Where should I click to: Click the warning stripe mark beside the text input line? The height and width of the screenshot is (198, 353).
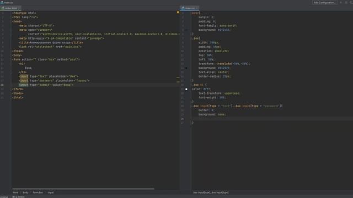[x=178, y=78]
